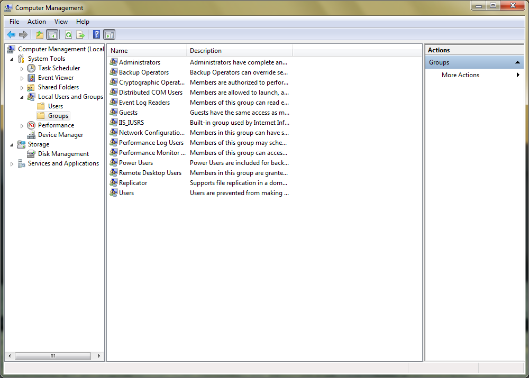Click the Up one level toolbar icon

(40, 34)
